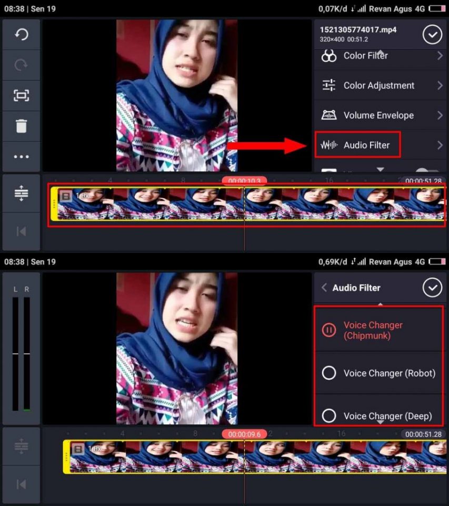Tap Voice Changer (Robot) label text
449x506 pixels.
click(390, 373)
